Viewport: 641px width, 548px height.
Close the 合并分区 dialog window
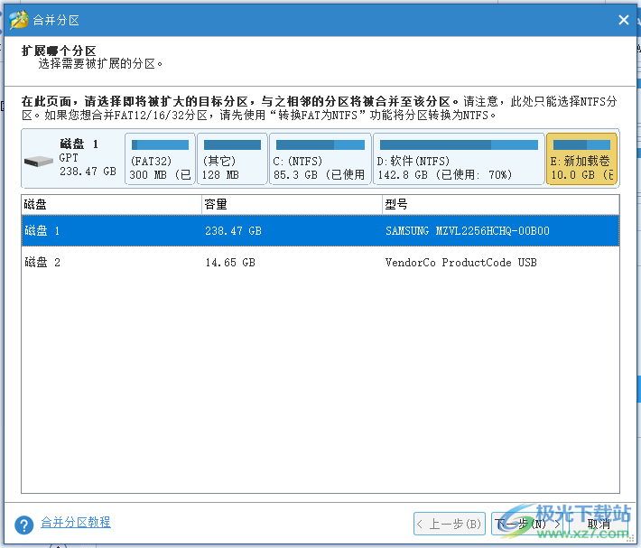pos(624,20)
